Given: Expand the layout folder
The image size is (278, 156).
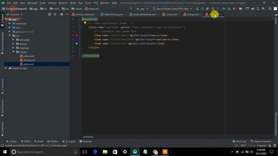Looking at the screenshot, I should tap(13, 44).
